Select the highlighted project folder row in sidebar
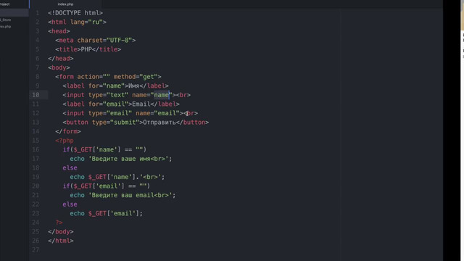Image resolution: width=464 pixels, height=261 pixels. pos(14,12)
